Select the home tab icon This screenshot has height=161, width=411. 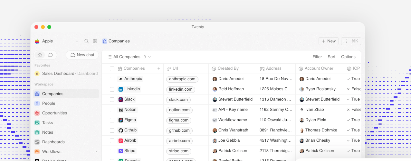pyautogui.click(x=40, y=55)
